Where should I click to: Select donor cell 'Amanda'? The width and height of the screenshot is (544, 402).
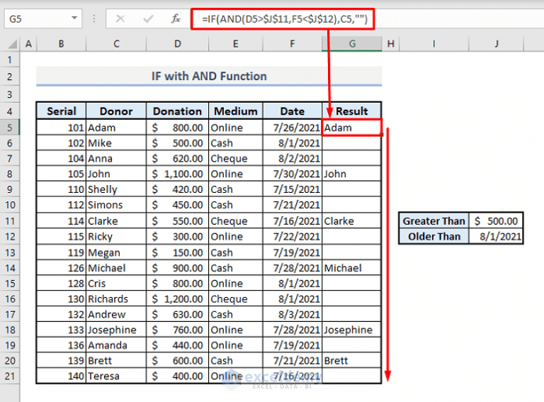pos(116,345)
